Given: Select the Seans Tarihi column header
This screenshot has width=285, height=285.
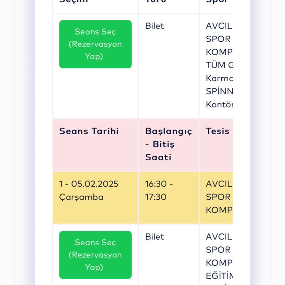Looking at the screenshot, I should (89, 131).
